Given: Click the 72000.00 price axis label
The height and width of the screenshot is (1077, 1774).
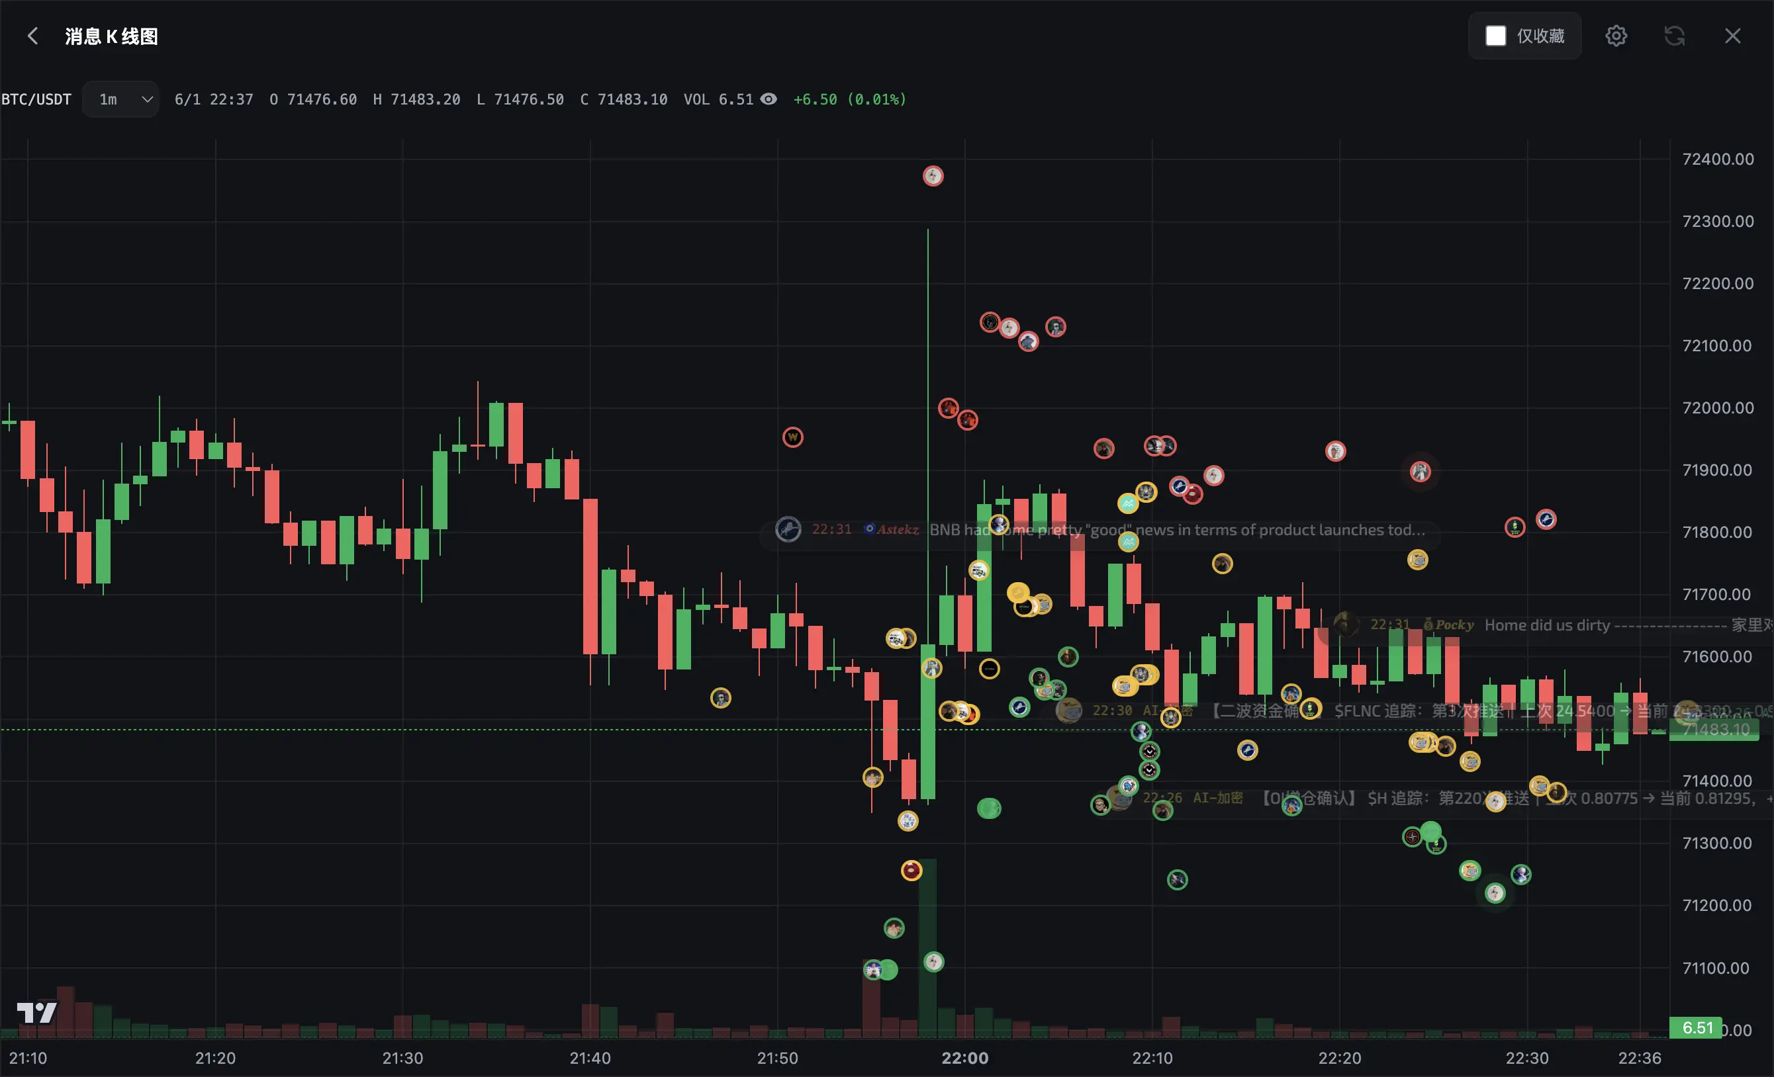Looking at the screenshot, I should [x=1717, y=408].
